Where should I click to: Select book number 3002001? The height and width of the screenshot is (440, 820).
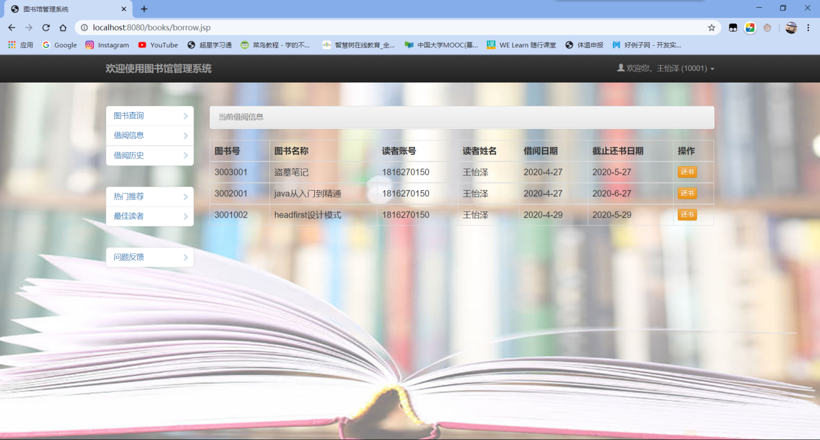click(x=231, y=194)
